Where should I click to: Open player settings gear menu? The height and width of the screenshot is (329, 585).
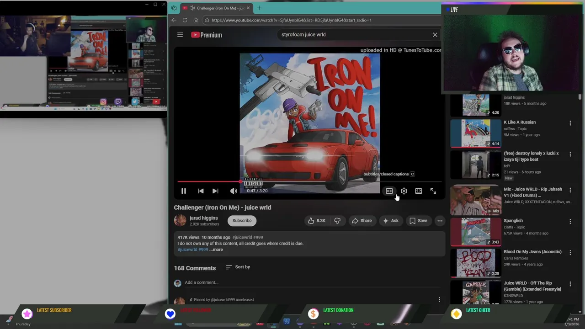point(404,191)
